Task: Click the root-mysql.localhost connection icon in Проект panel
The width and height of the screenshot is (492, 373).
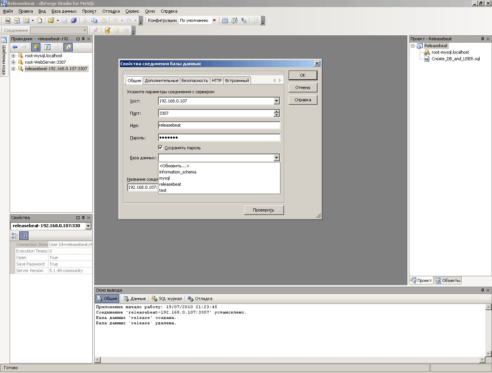Action: coord(427,52)
